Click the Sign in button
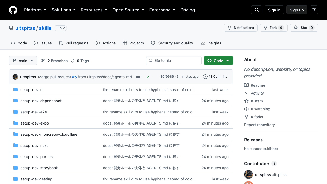The image size is (327, 184). click(274, 10)
